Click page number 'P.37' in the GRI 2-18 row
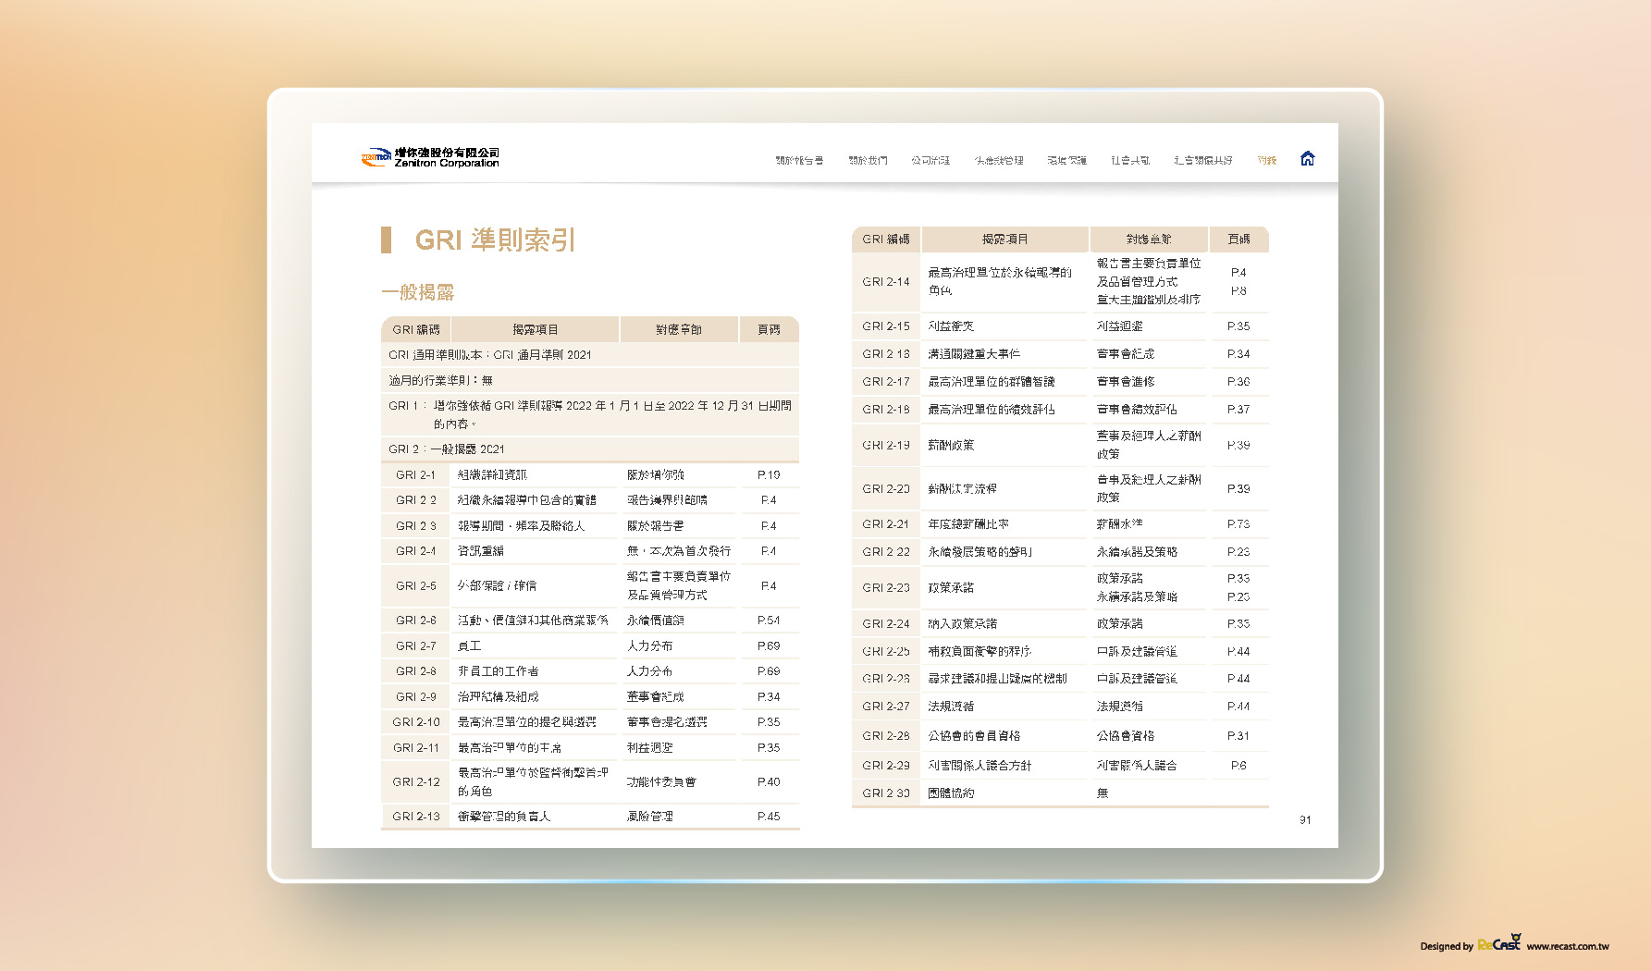 [x=1238, y=409]
